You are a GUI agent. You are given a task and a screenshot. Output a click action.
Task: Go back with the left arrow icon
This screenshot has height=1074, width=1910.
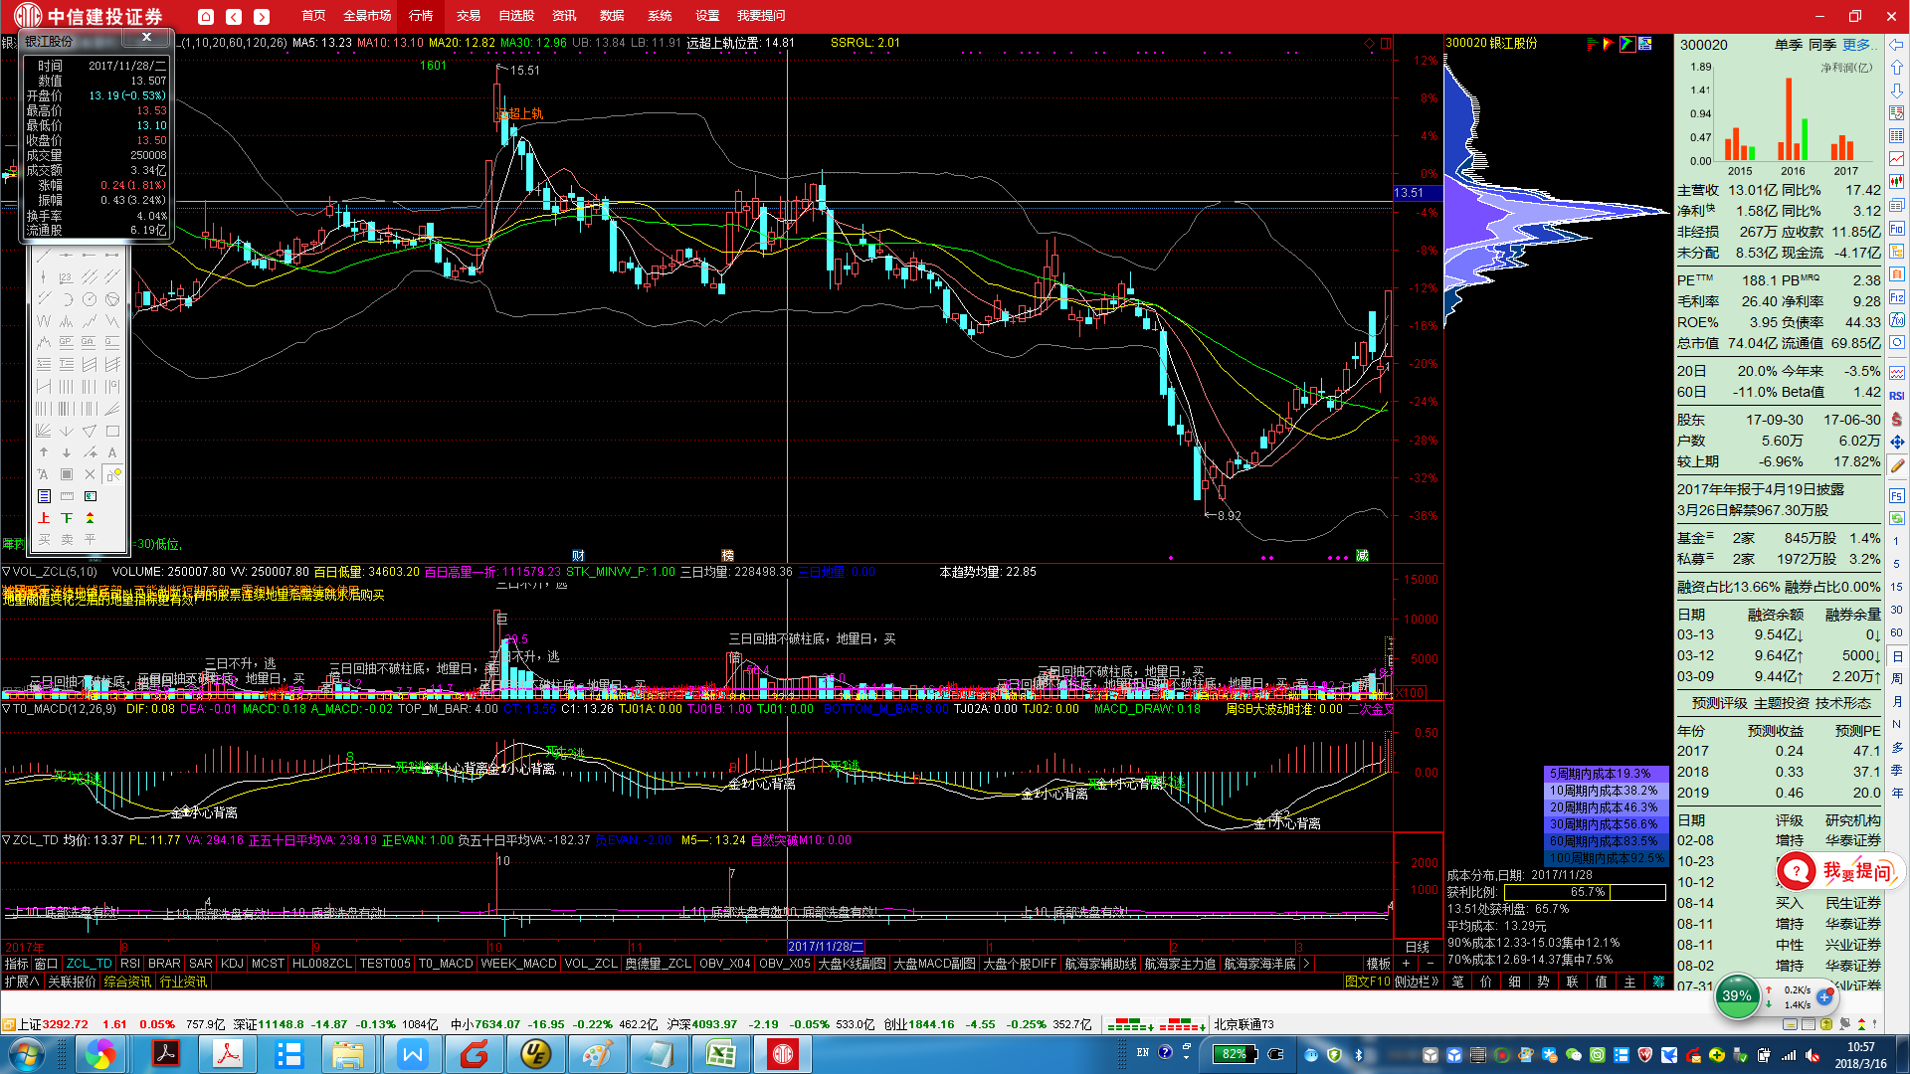pos(234,16)
